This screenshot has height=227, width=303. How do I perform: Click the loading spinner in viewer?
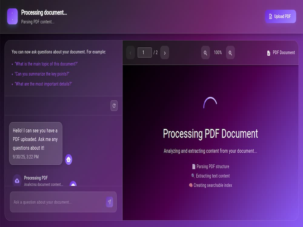point(210,103)
